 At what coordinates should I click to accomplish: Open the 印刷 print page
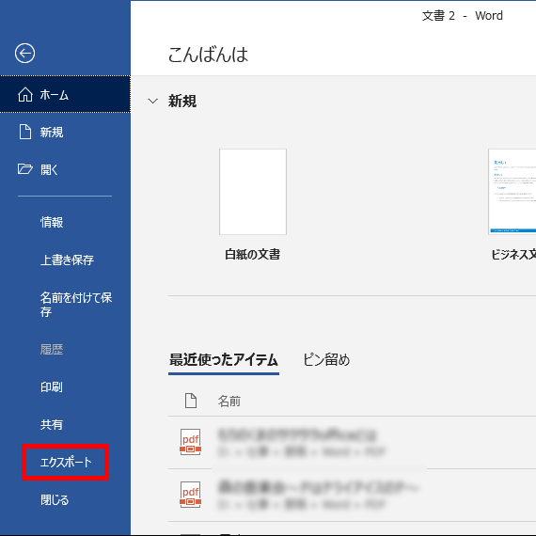(52, 387)
